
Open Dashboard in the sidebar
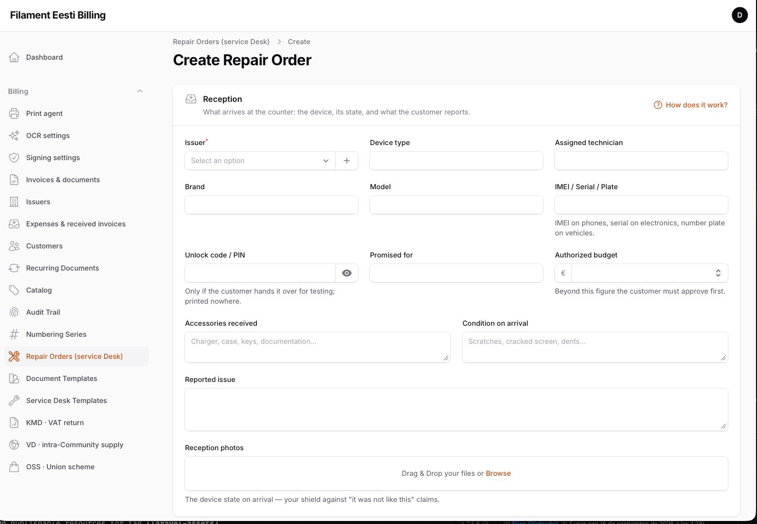[76, 57]
